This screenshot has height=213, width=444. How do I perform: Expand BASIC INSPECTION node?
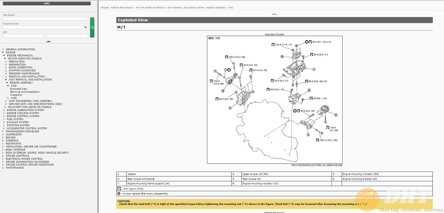pyautogui.click(x=6, y=68)
